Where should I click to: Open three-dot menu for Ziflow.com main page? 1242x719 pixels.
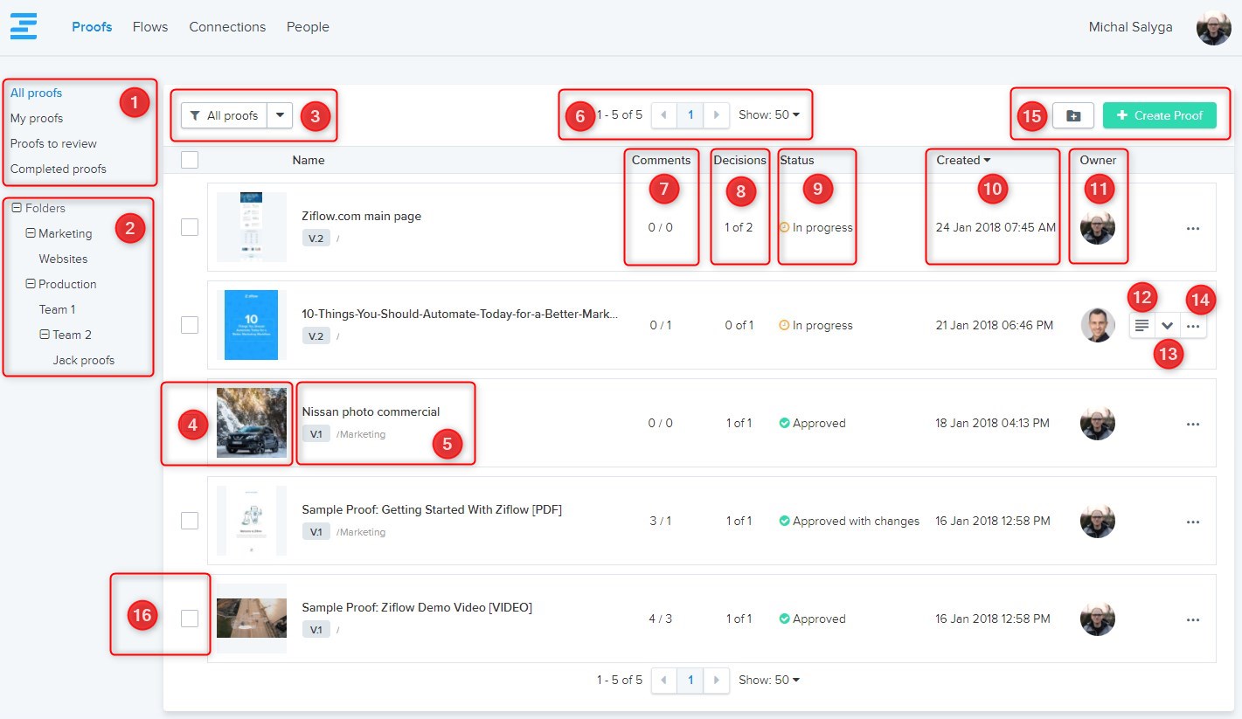coord(1192,228)
